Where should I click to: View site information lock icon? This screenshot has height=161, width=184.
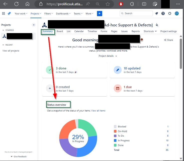coord(41,4)
